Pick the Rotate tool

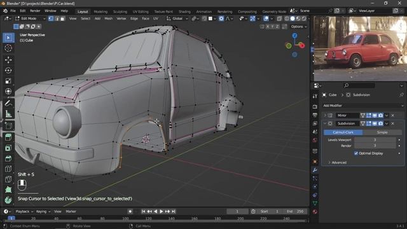pos(8,71)
